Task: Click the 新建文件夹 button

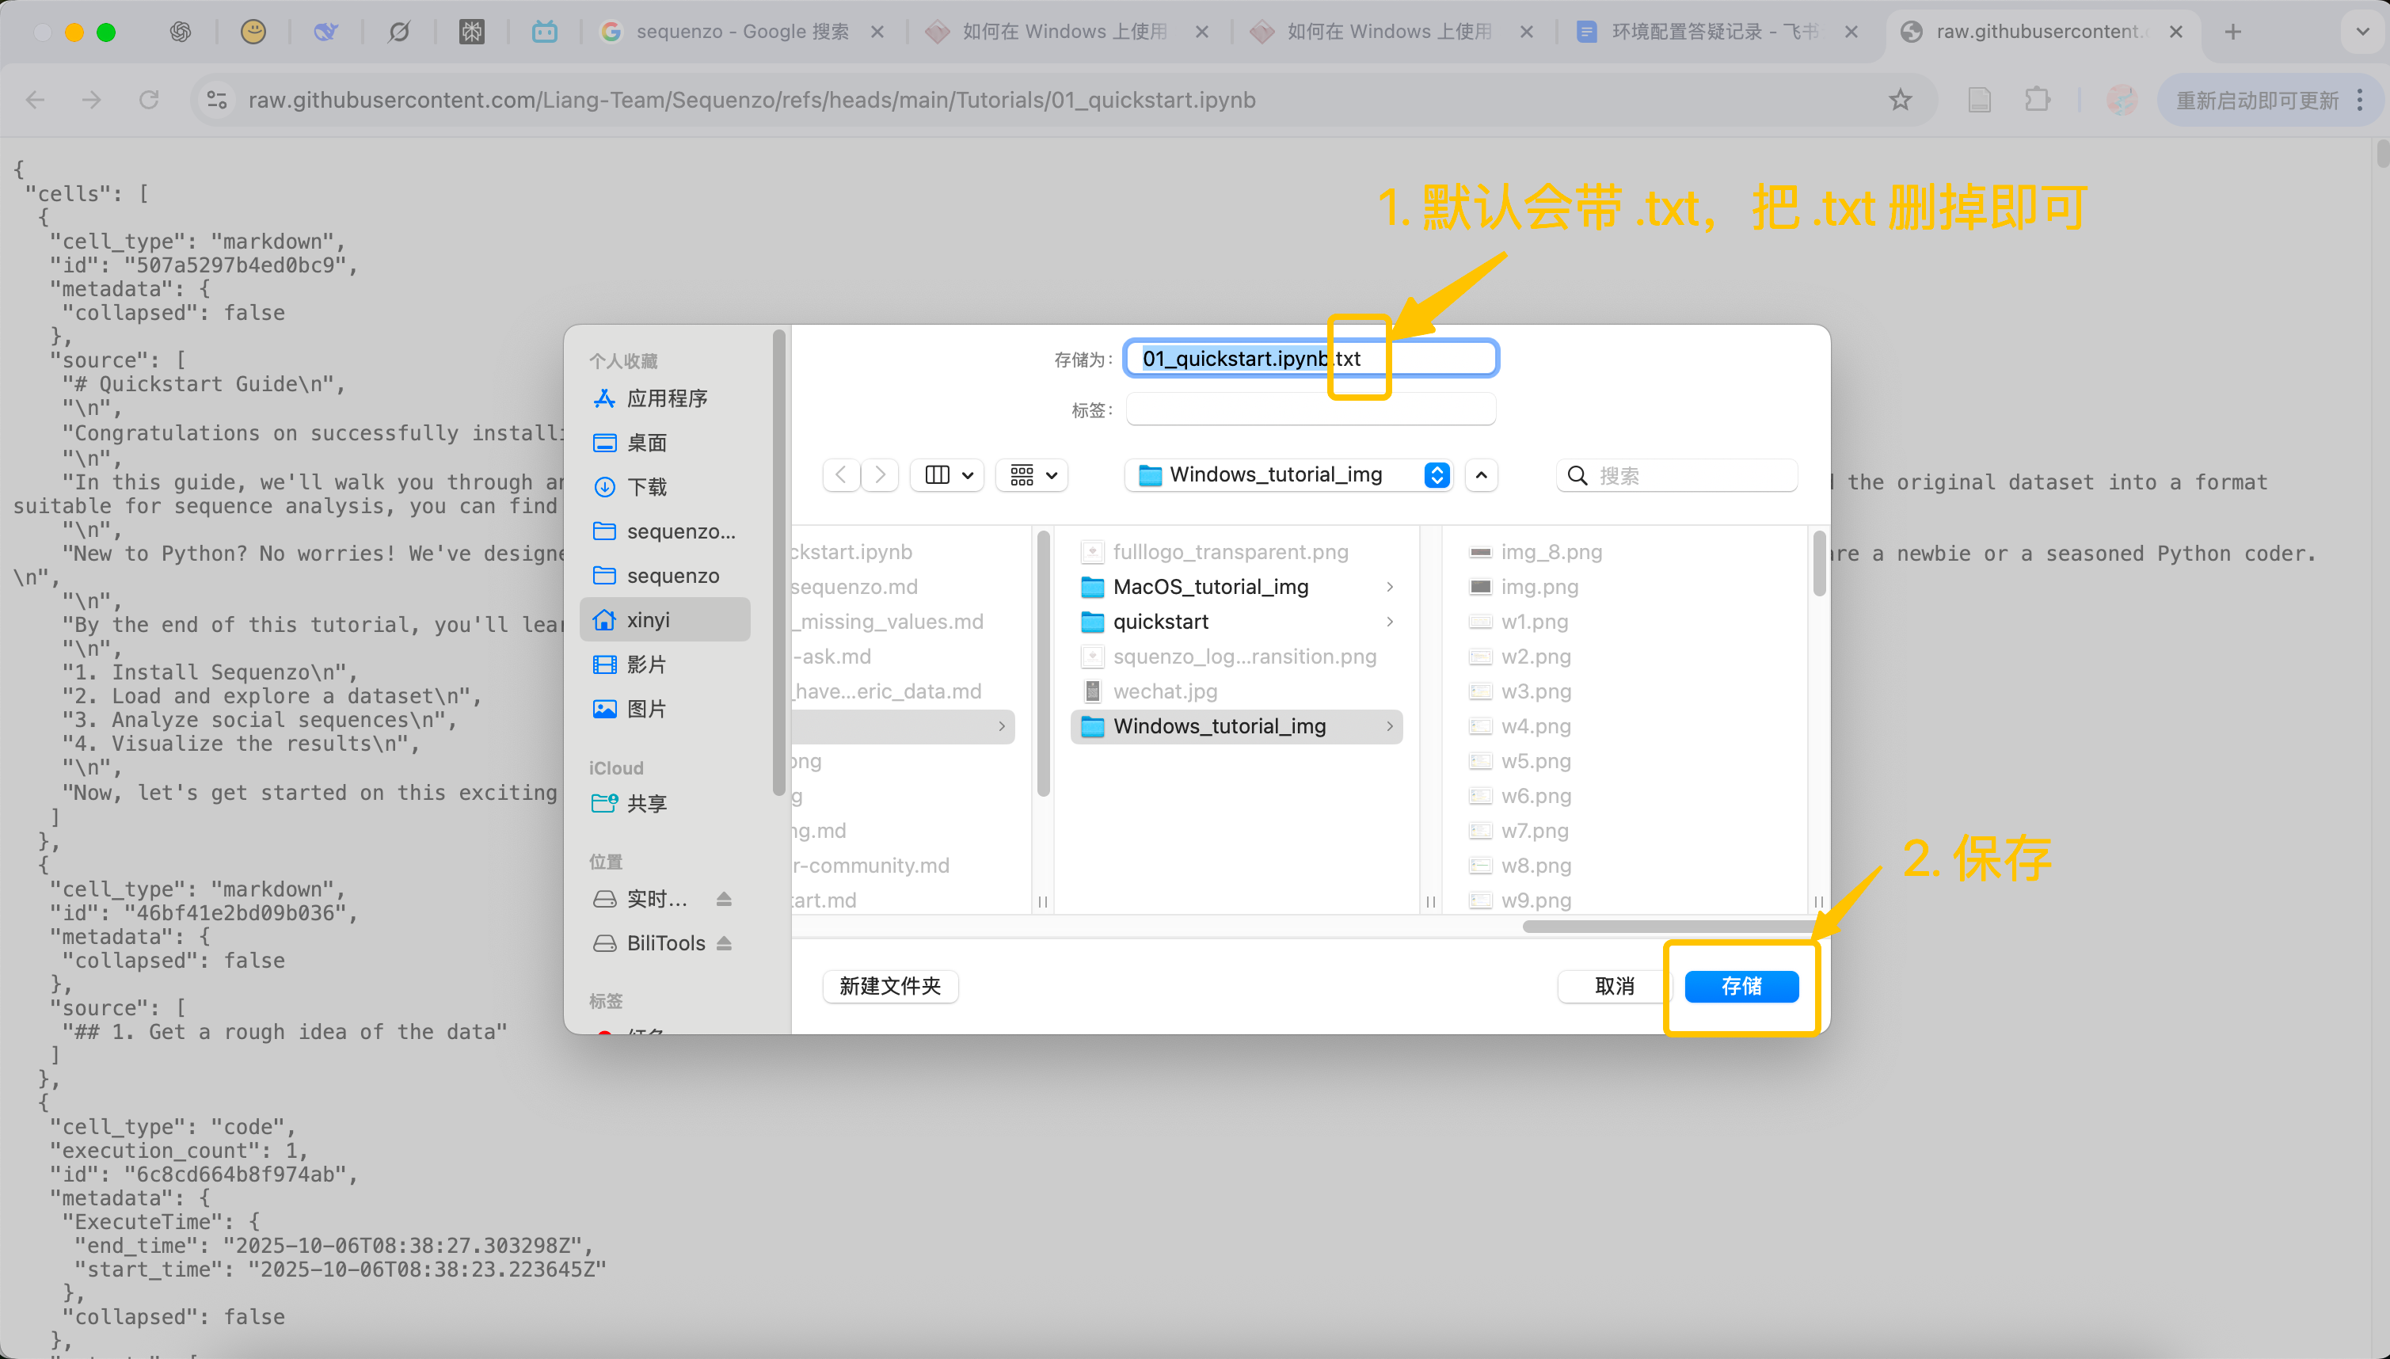Action: tap(889, 986)
